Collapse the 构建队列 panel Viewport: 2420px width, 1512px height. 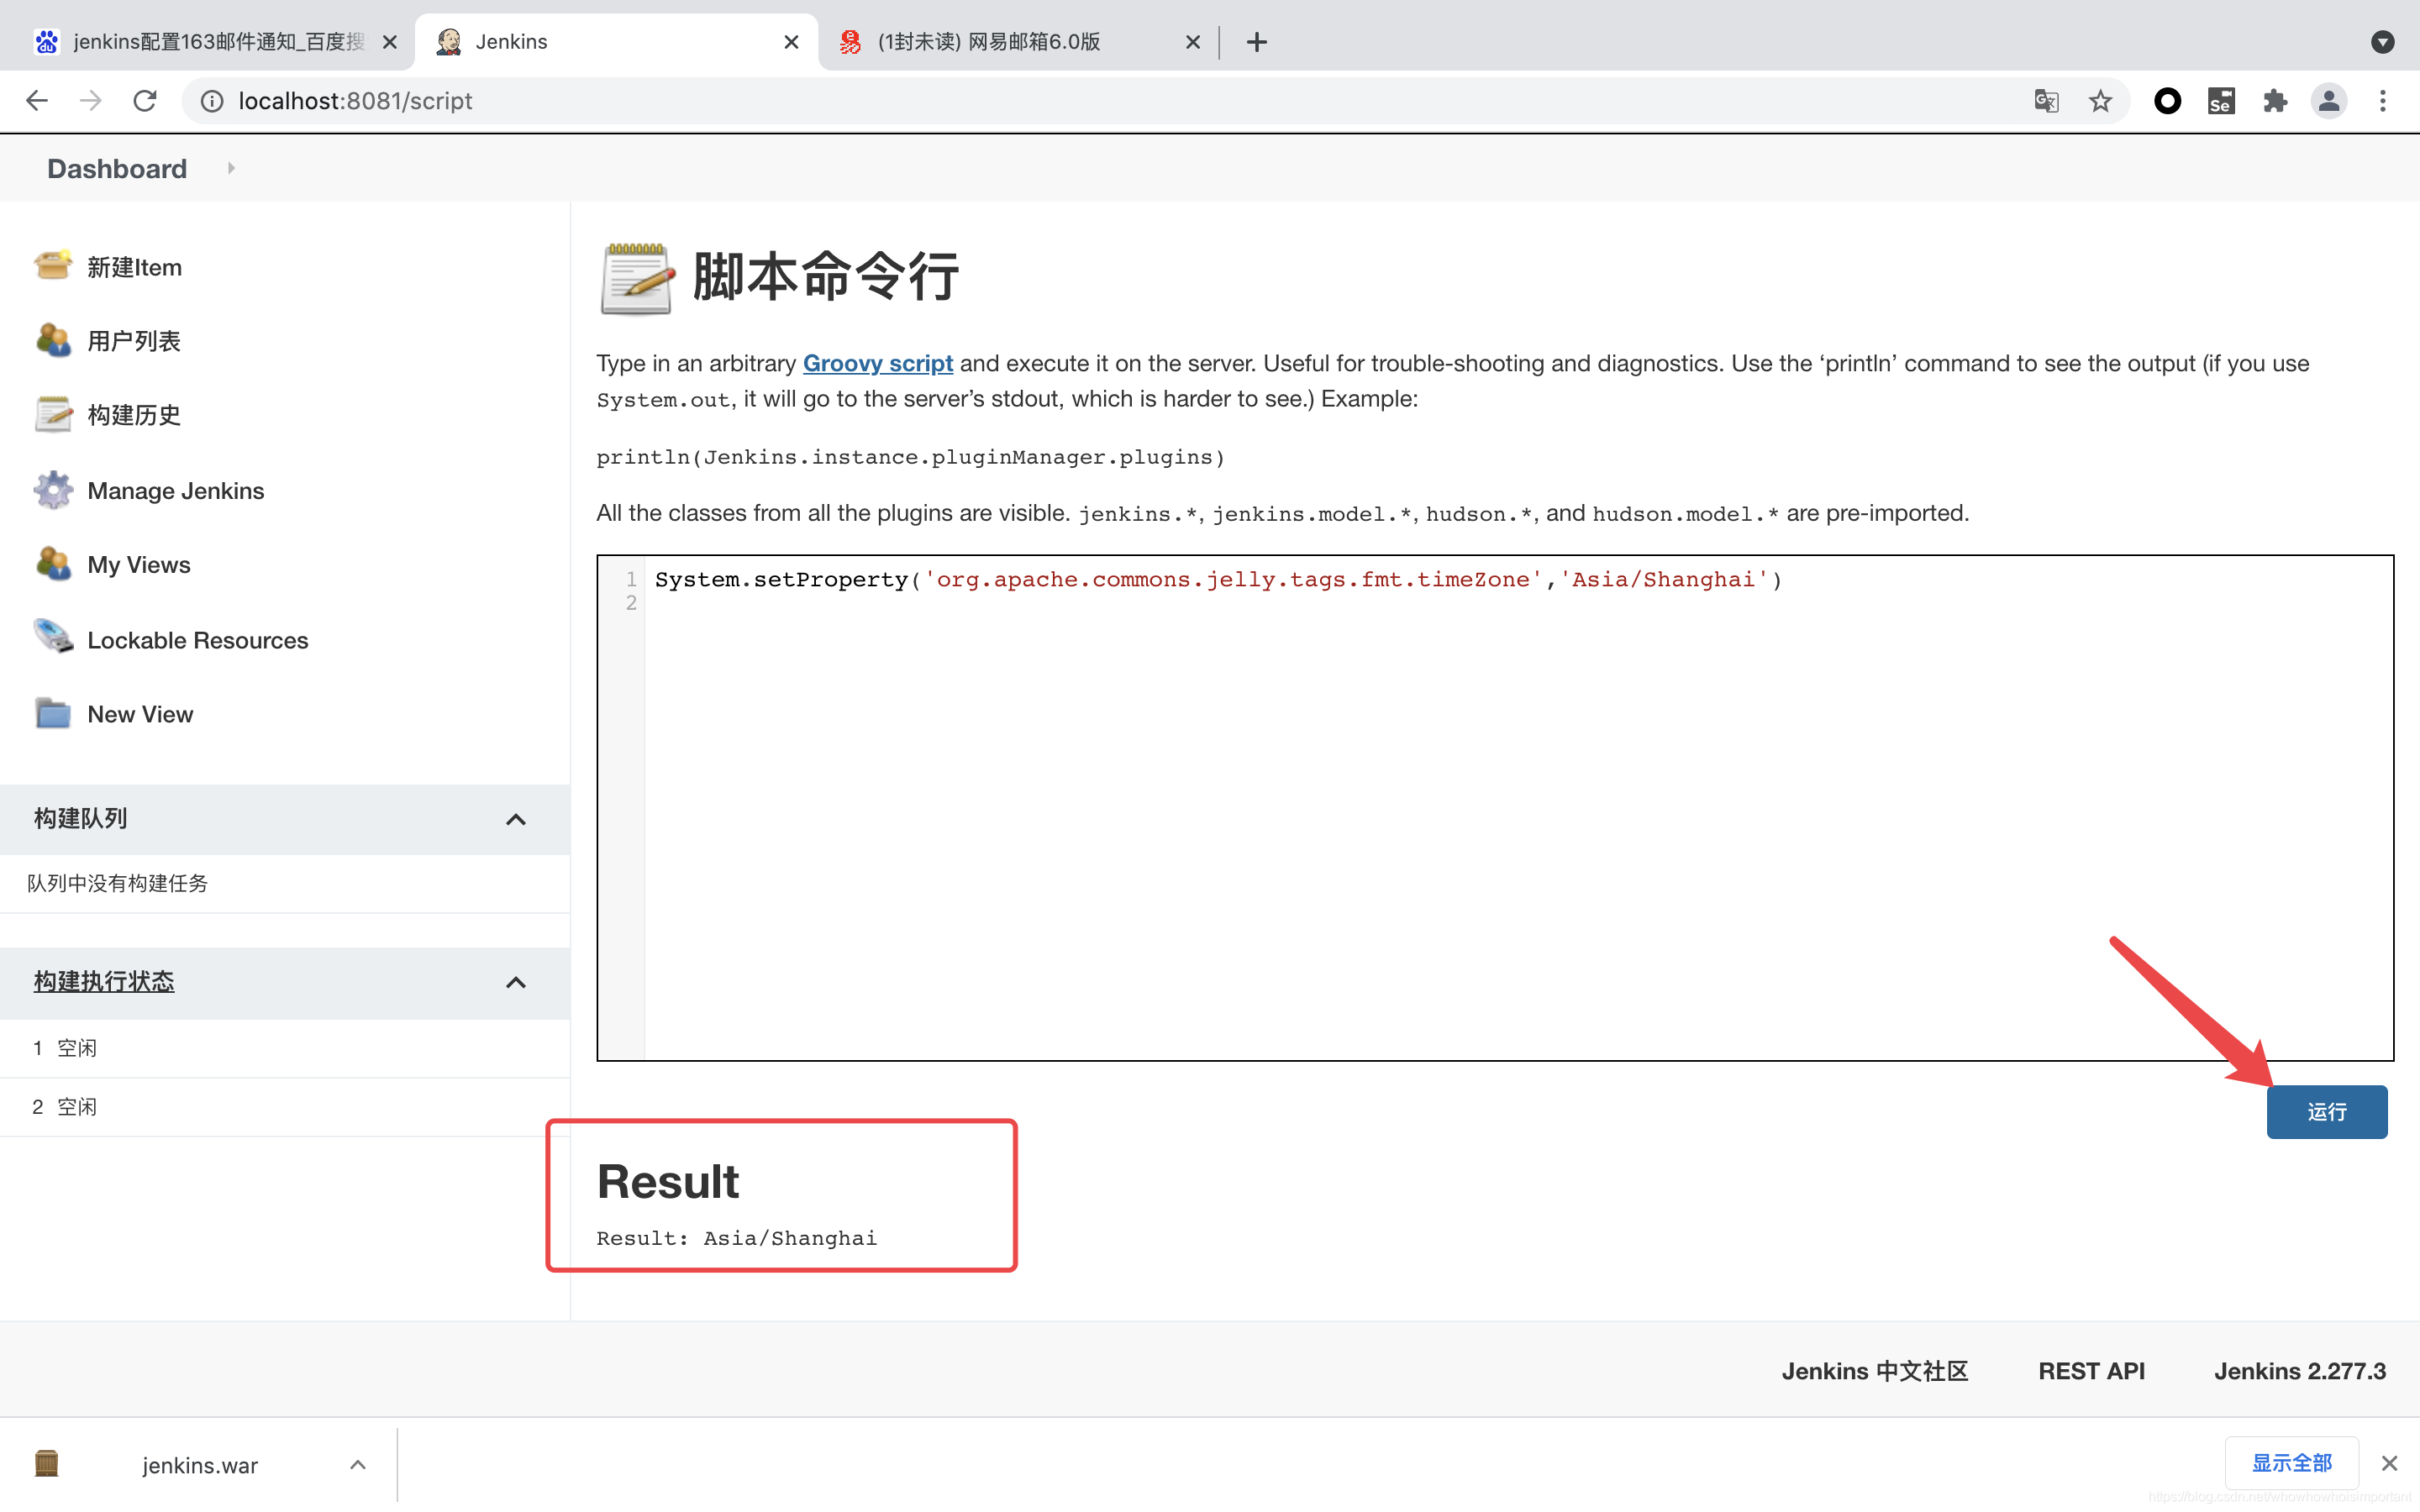(516, 819)
